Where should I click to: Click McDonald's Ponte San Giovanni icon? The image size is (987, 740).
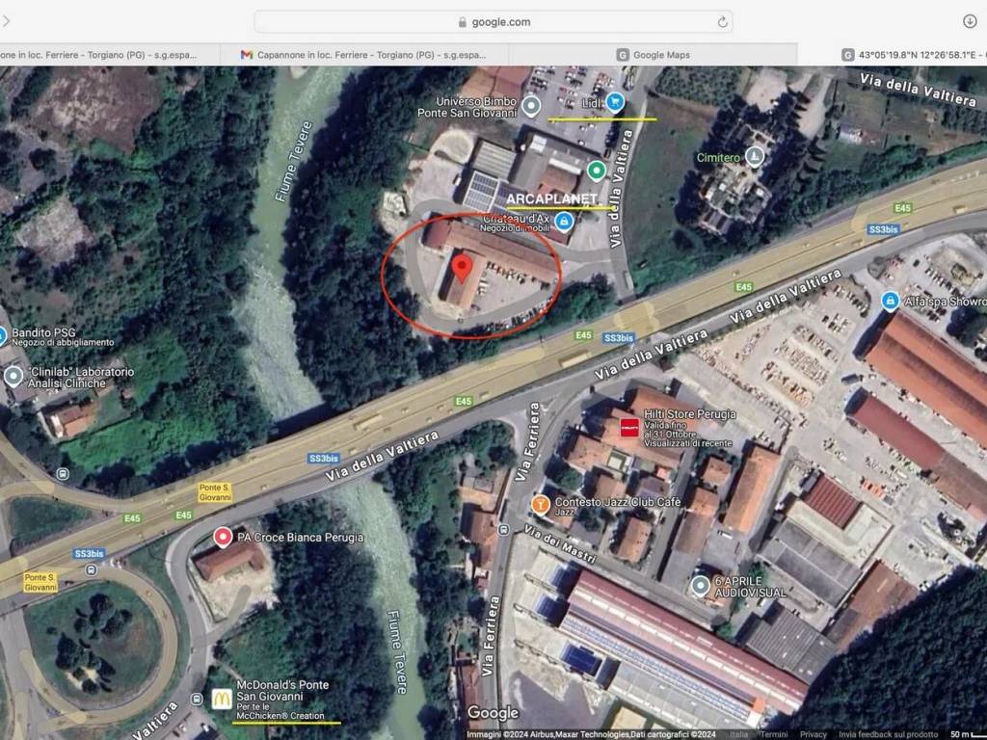(222, 699)
